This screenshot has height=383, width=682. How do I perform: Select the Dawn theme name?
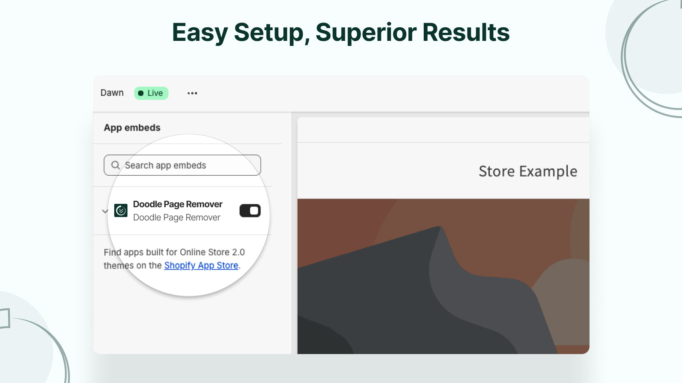(x=112, y=93)
